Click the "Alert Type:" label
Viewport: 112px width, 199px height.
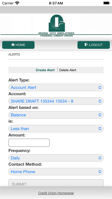pos(19,80)
